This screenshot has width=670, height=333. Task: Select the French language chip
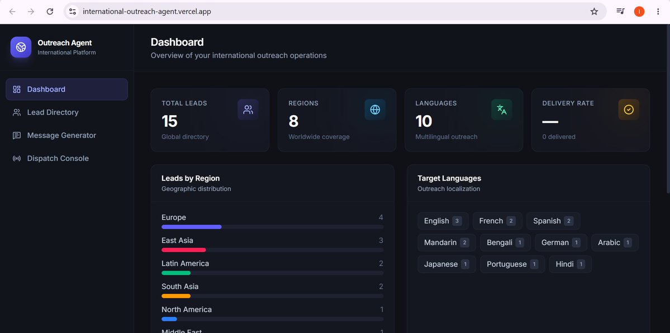tap(497, 221)
